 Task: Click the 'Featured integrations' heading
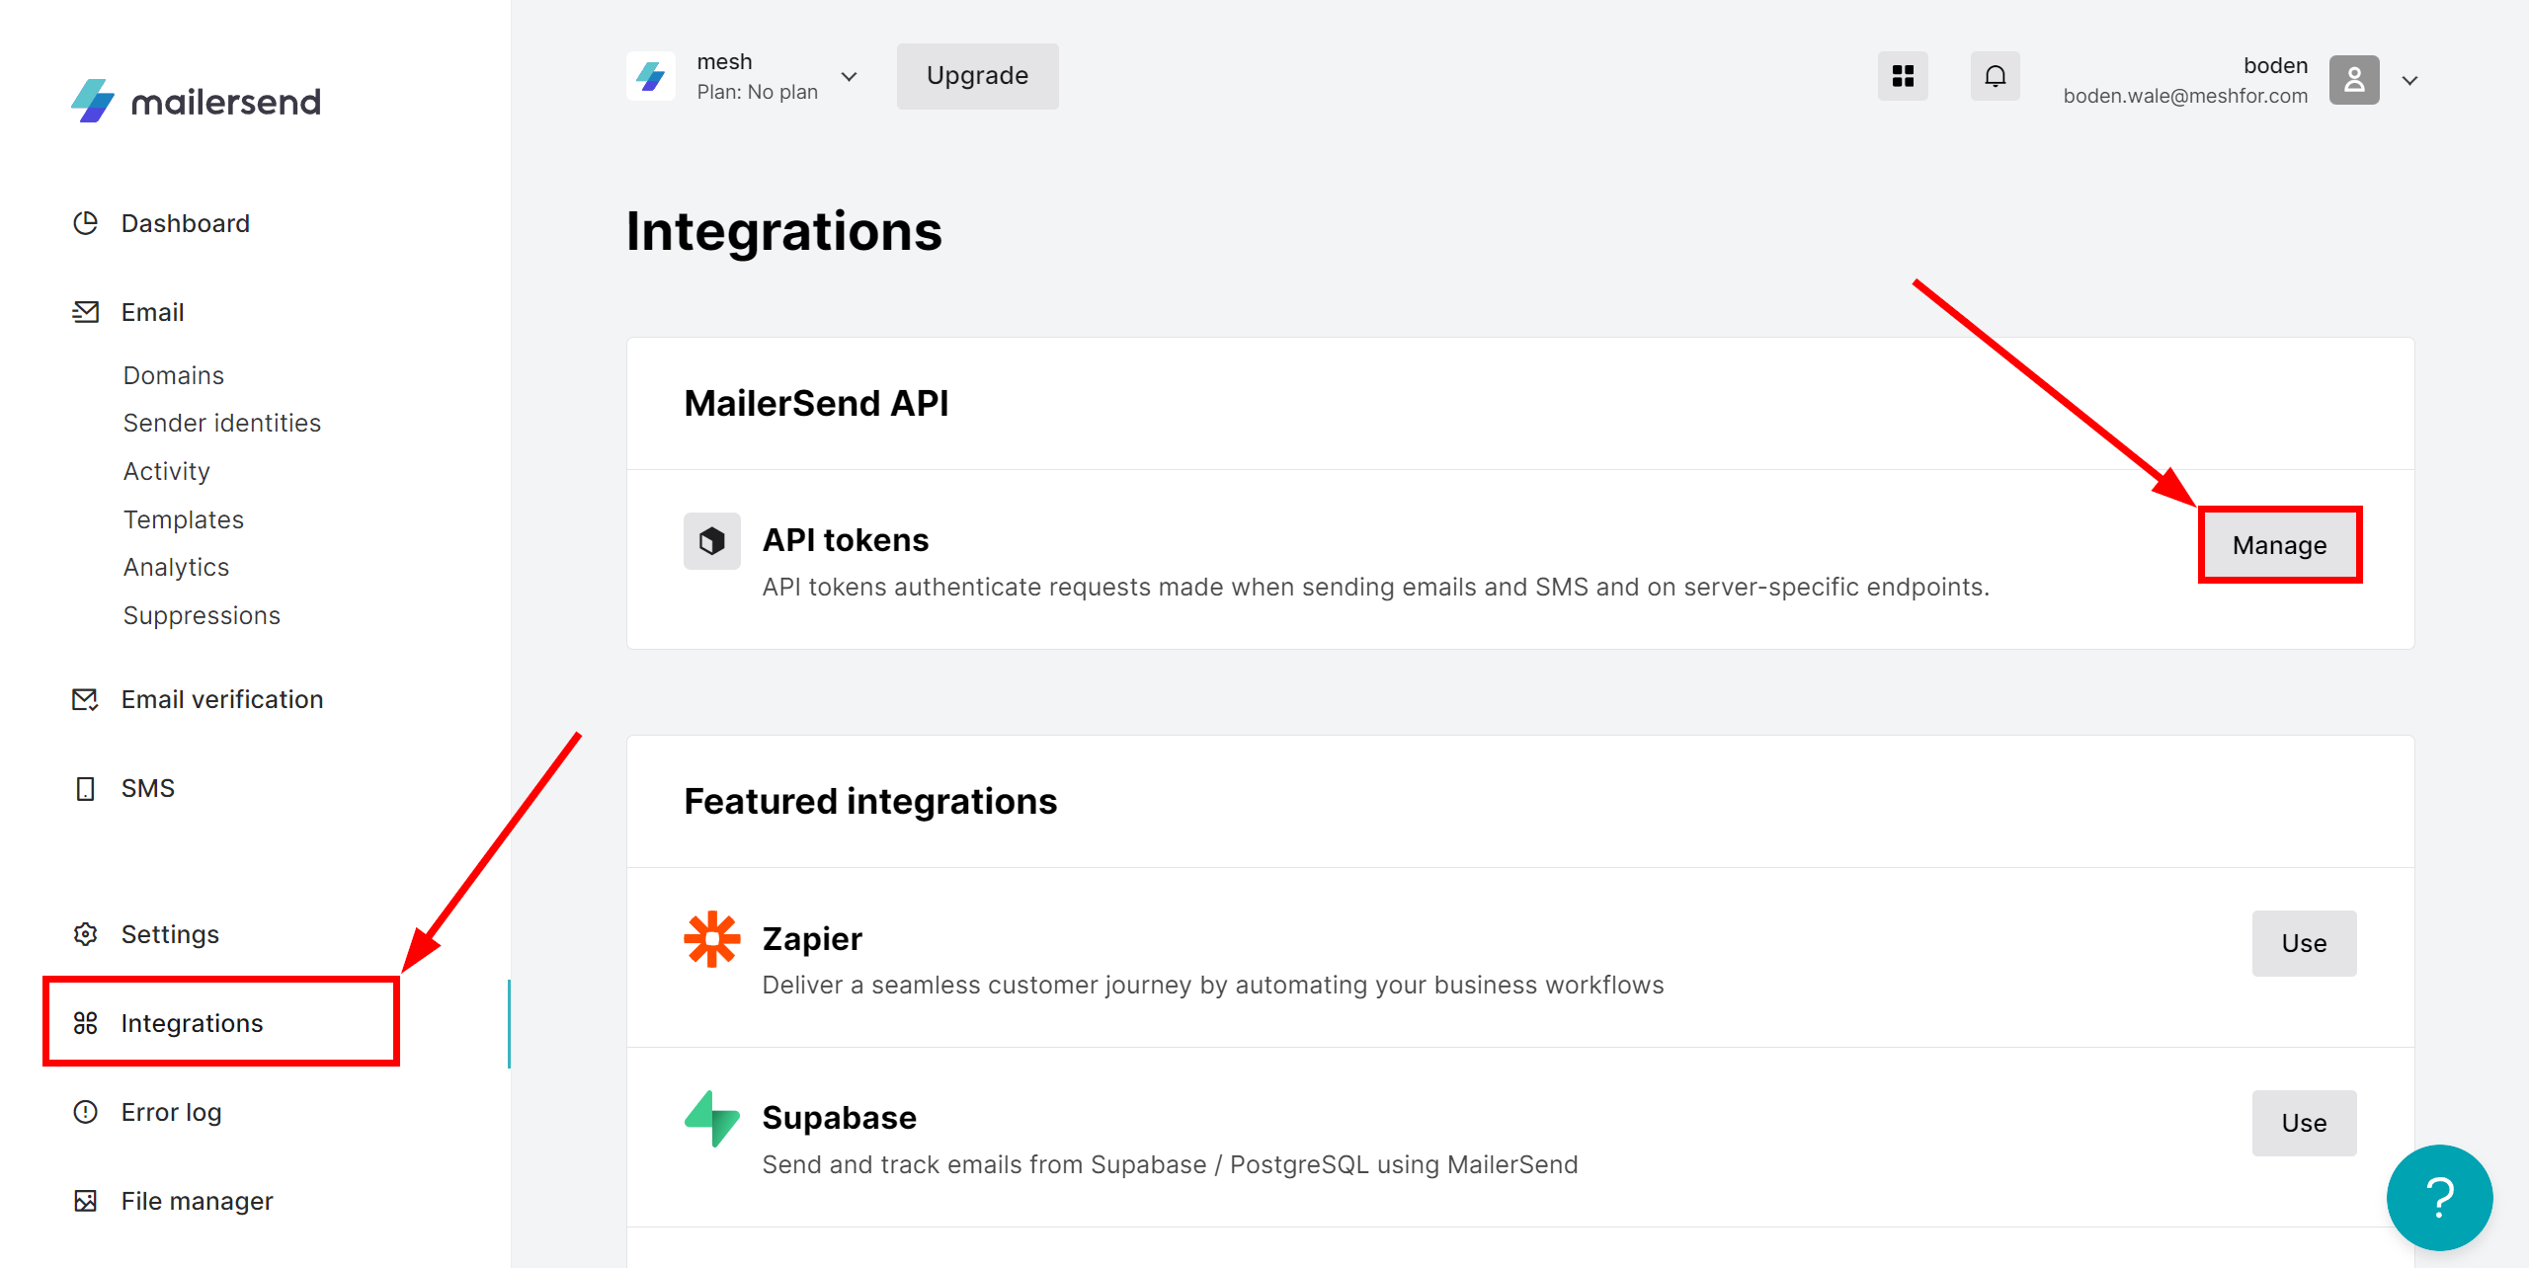870,801
